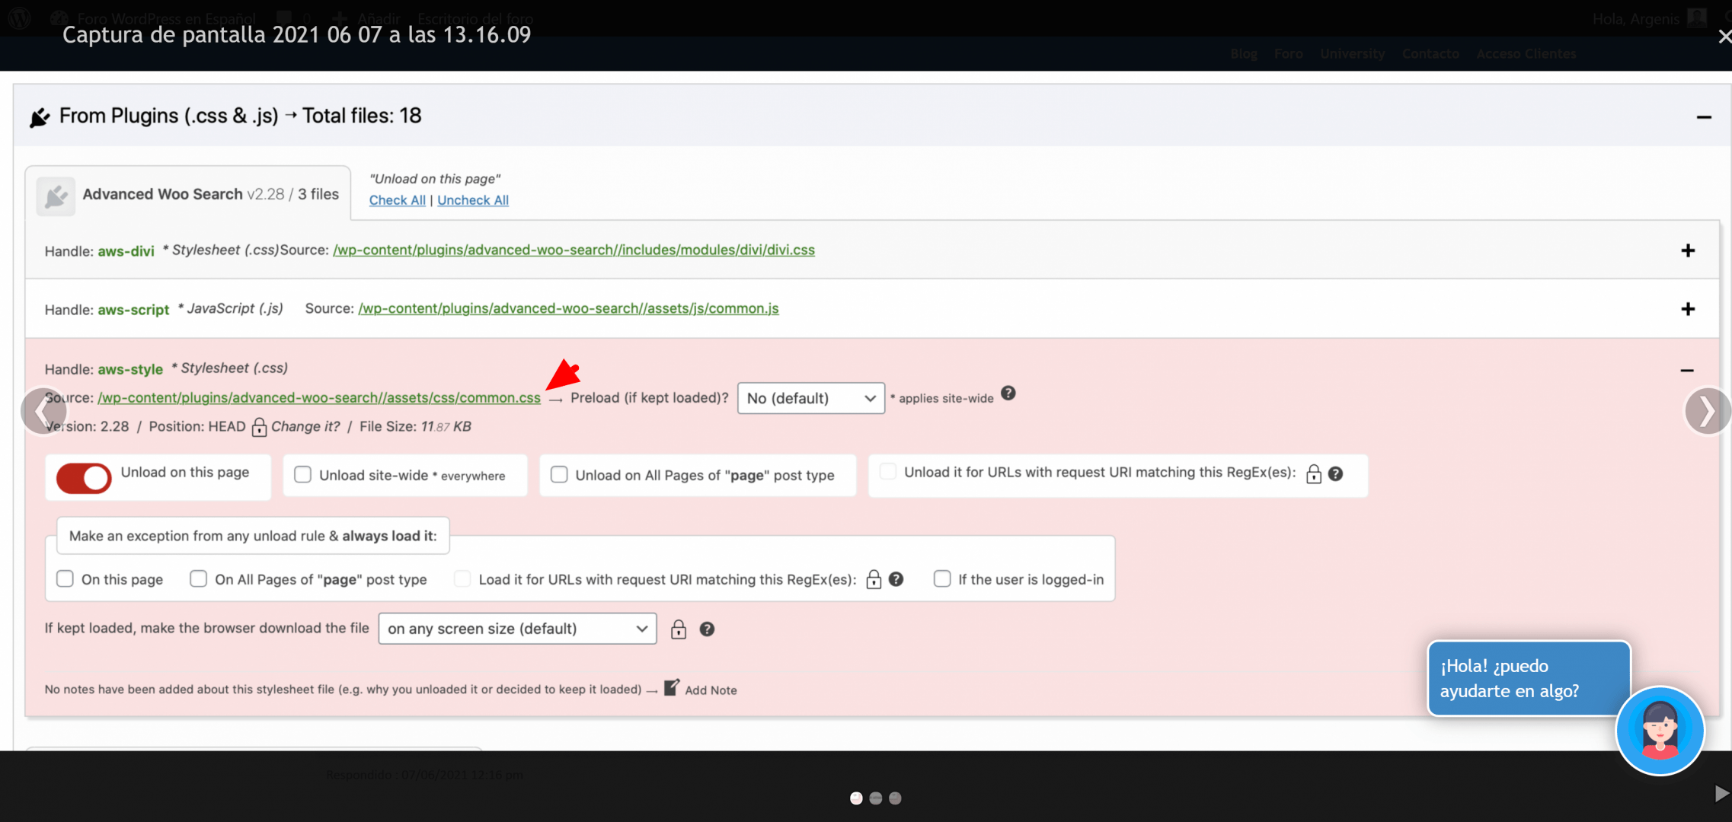Click lock icon beside Load it for URLs RegEx
1732x822 pixels.
tap(874, 580)
